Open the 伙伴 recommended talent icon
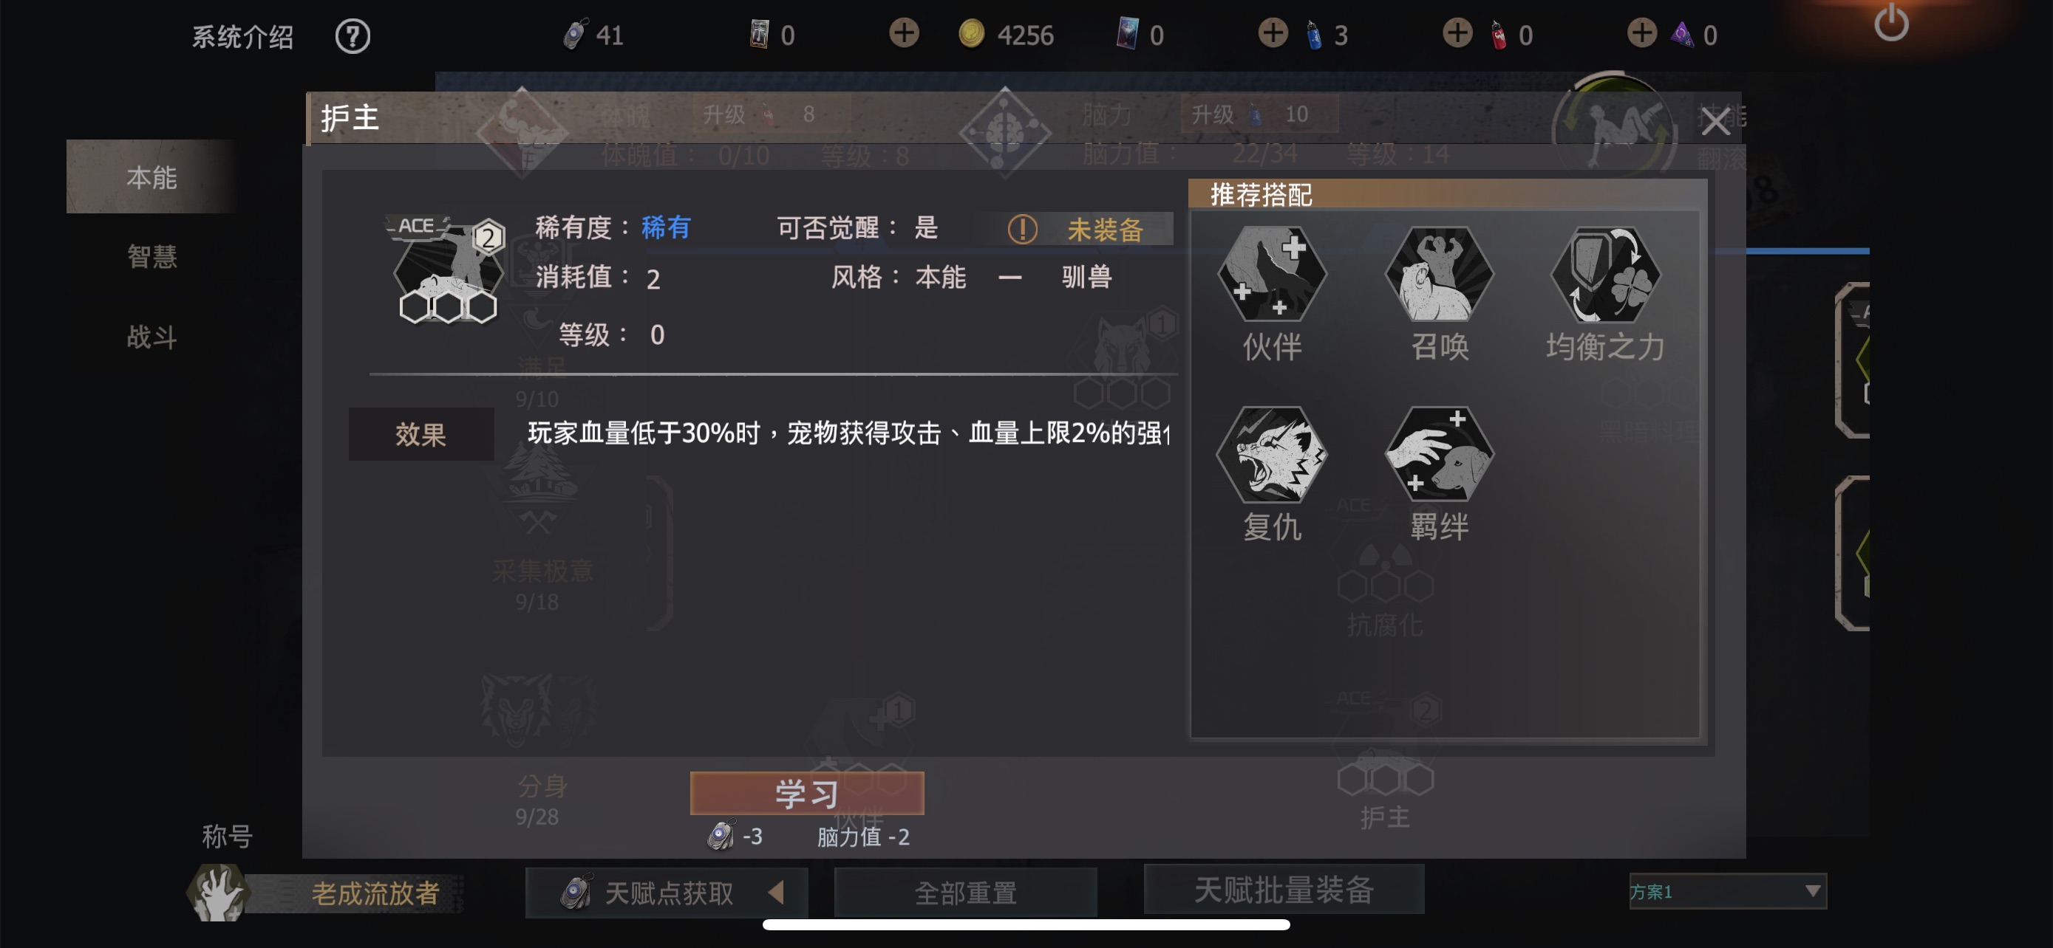2053x948 pixels. [x=1272, y=275]
